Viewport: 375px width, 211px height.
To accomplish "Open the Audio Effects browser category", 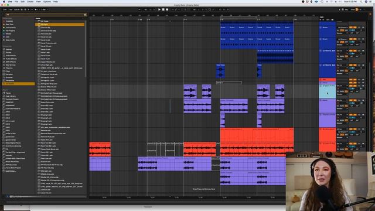I will pos(11,59).
